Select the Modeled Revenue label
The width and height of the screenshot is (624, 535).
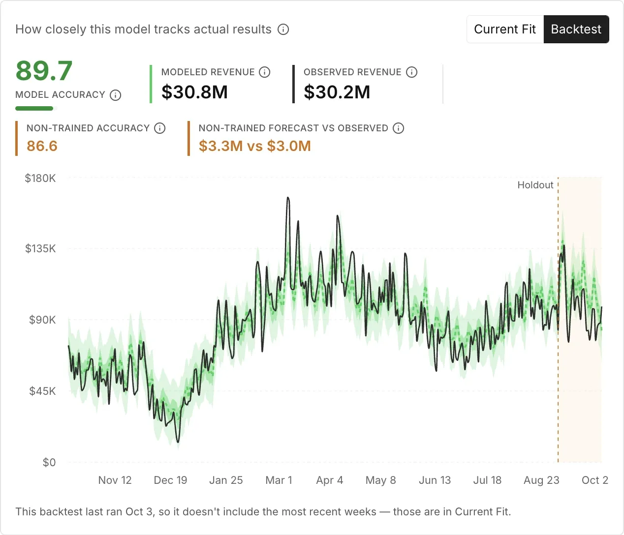click(x=208, y=72)
